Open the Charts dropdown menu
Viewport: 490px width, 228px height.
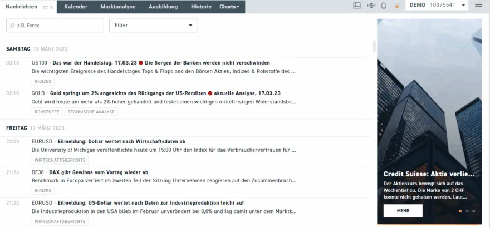229,7
